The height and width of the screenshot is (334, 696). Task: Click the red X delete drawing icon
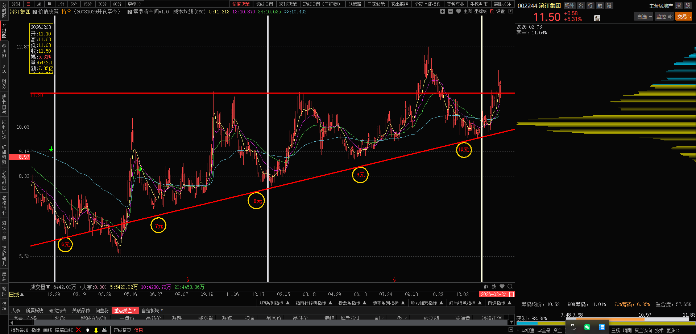pos(79,330)
